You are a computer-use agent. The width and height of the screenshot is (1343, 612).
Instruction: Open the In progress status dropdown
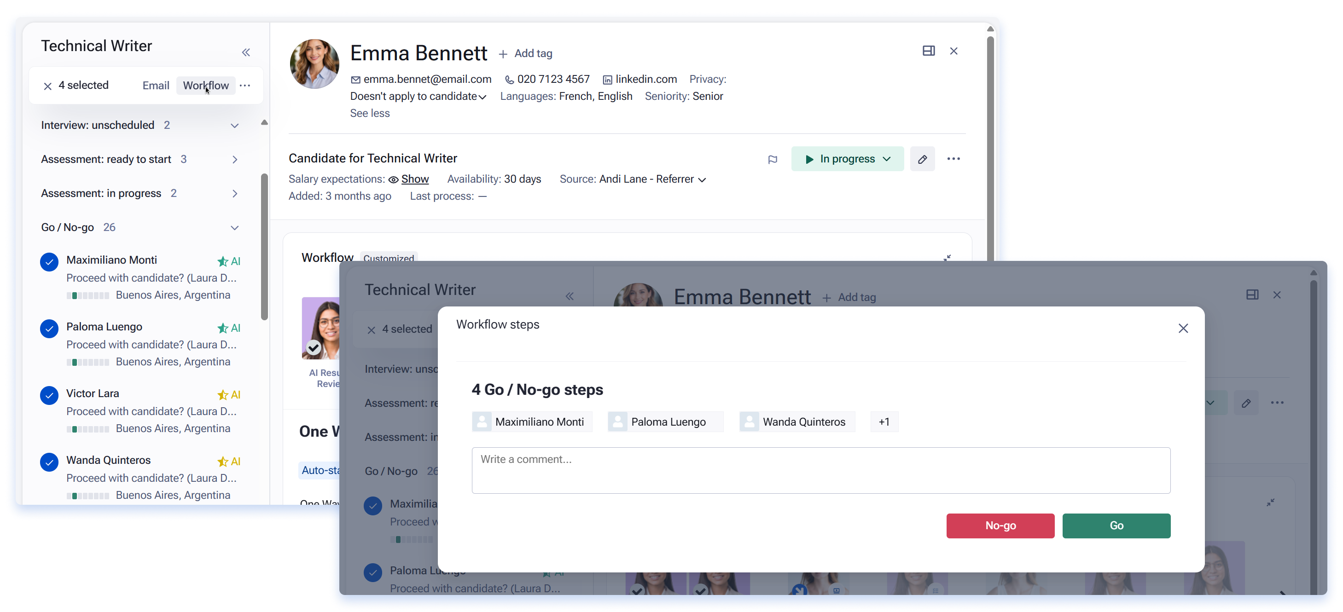(847, 159)
